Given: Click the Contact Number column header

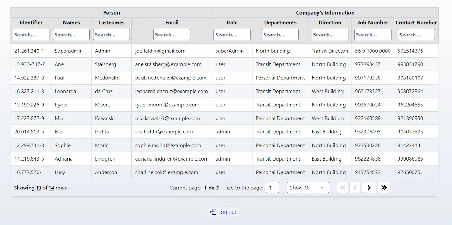Looking at the screenshot, I should (x=416, y=23).
